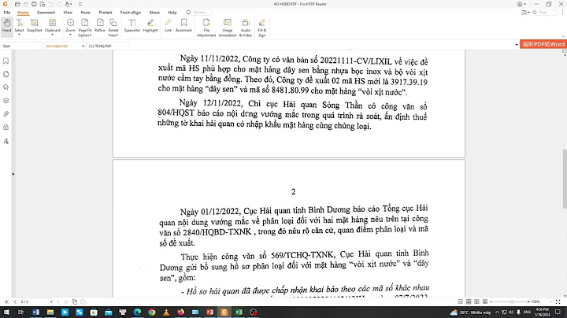Open the Audio & Video tool
567x318 pixels.
(x=246, y=28)
